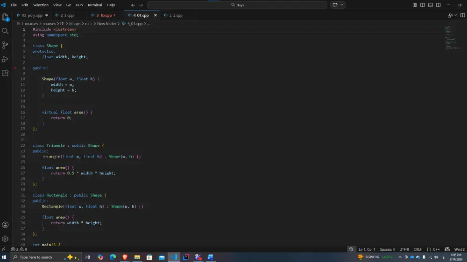This screenshot has width=467, height=262.
Task: Click Customize Layout icon
Action: coord(415,5)
